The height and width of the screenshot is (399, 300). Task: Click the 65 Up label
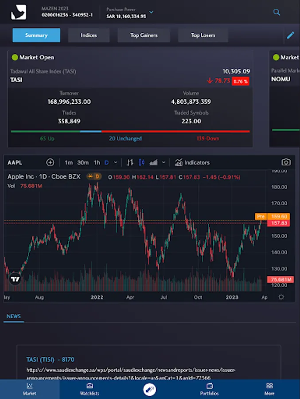(47, 138)
